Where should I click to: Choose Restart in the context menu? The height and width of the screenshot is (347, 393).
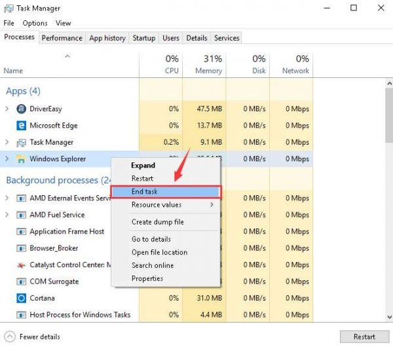pos(166,178)
